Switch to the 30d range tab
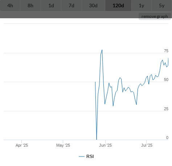The height and width of the screenshot is (166, 172). click(94, 5)
